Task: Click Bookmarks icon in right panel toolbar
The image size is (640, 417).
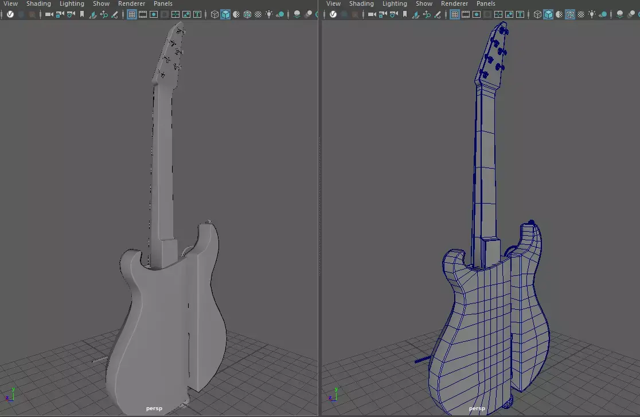Action: (x=404, y=14)
